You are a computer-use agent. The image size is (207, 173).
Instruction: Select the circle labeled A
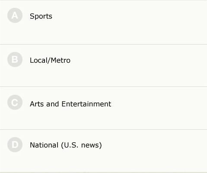15,16
